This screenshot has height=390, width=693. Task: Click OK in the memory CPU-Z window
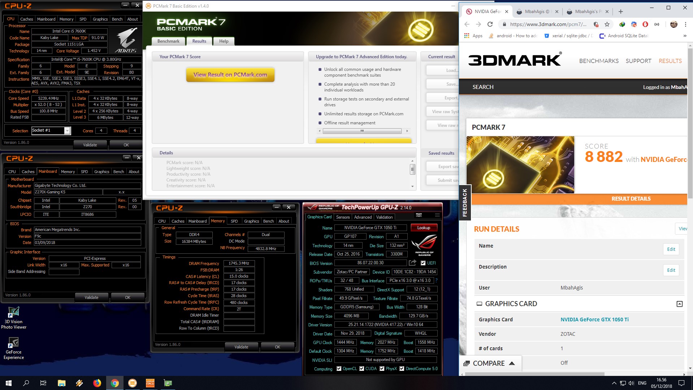277,347
